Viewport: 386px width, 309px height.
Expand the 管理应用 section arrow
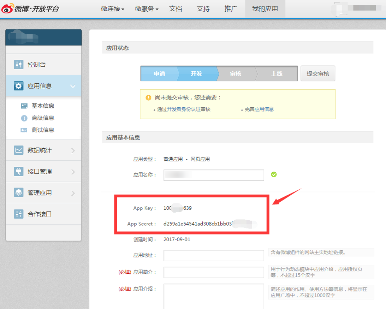[73, 193]
